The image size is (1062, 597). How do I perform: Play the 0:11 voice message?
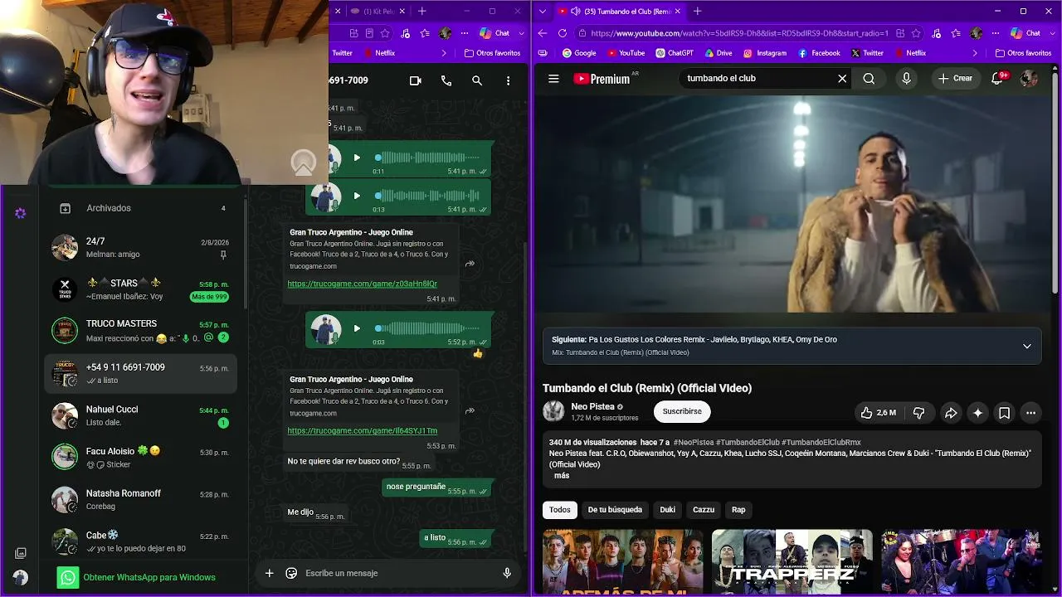click(x=357, y=158)
